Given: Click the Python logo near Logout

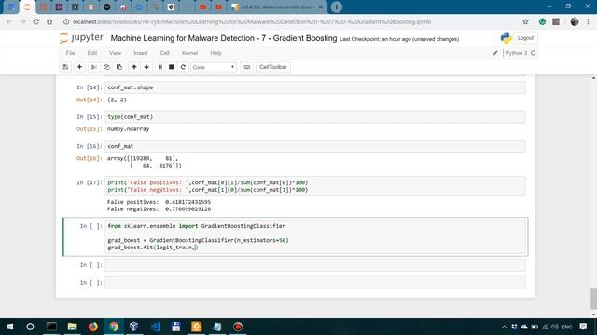Looking at the screenshot, I should coord(506,38).
